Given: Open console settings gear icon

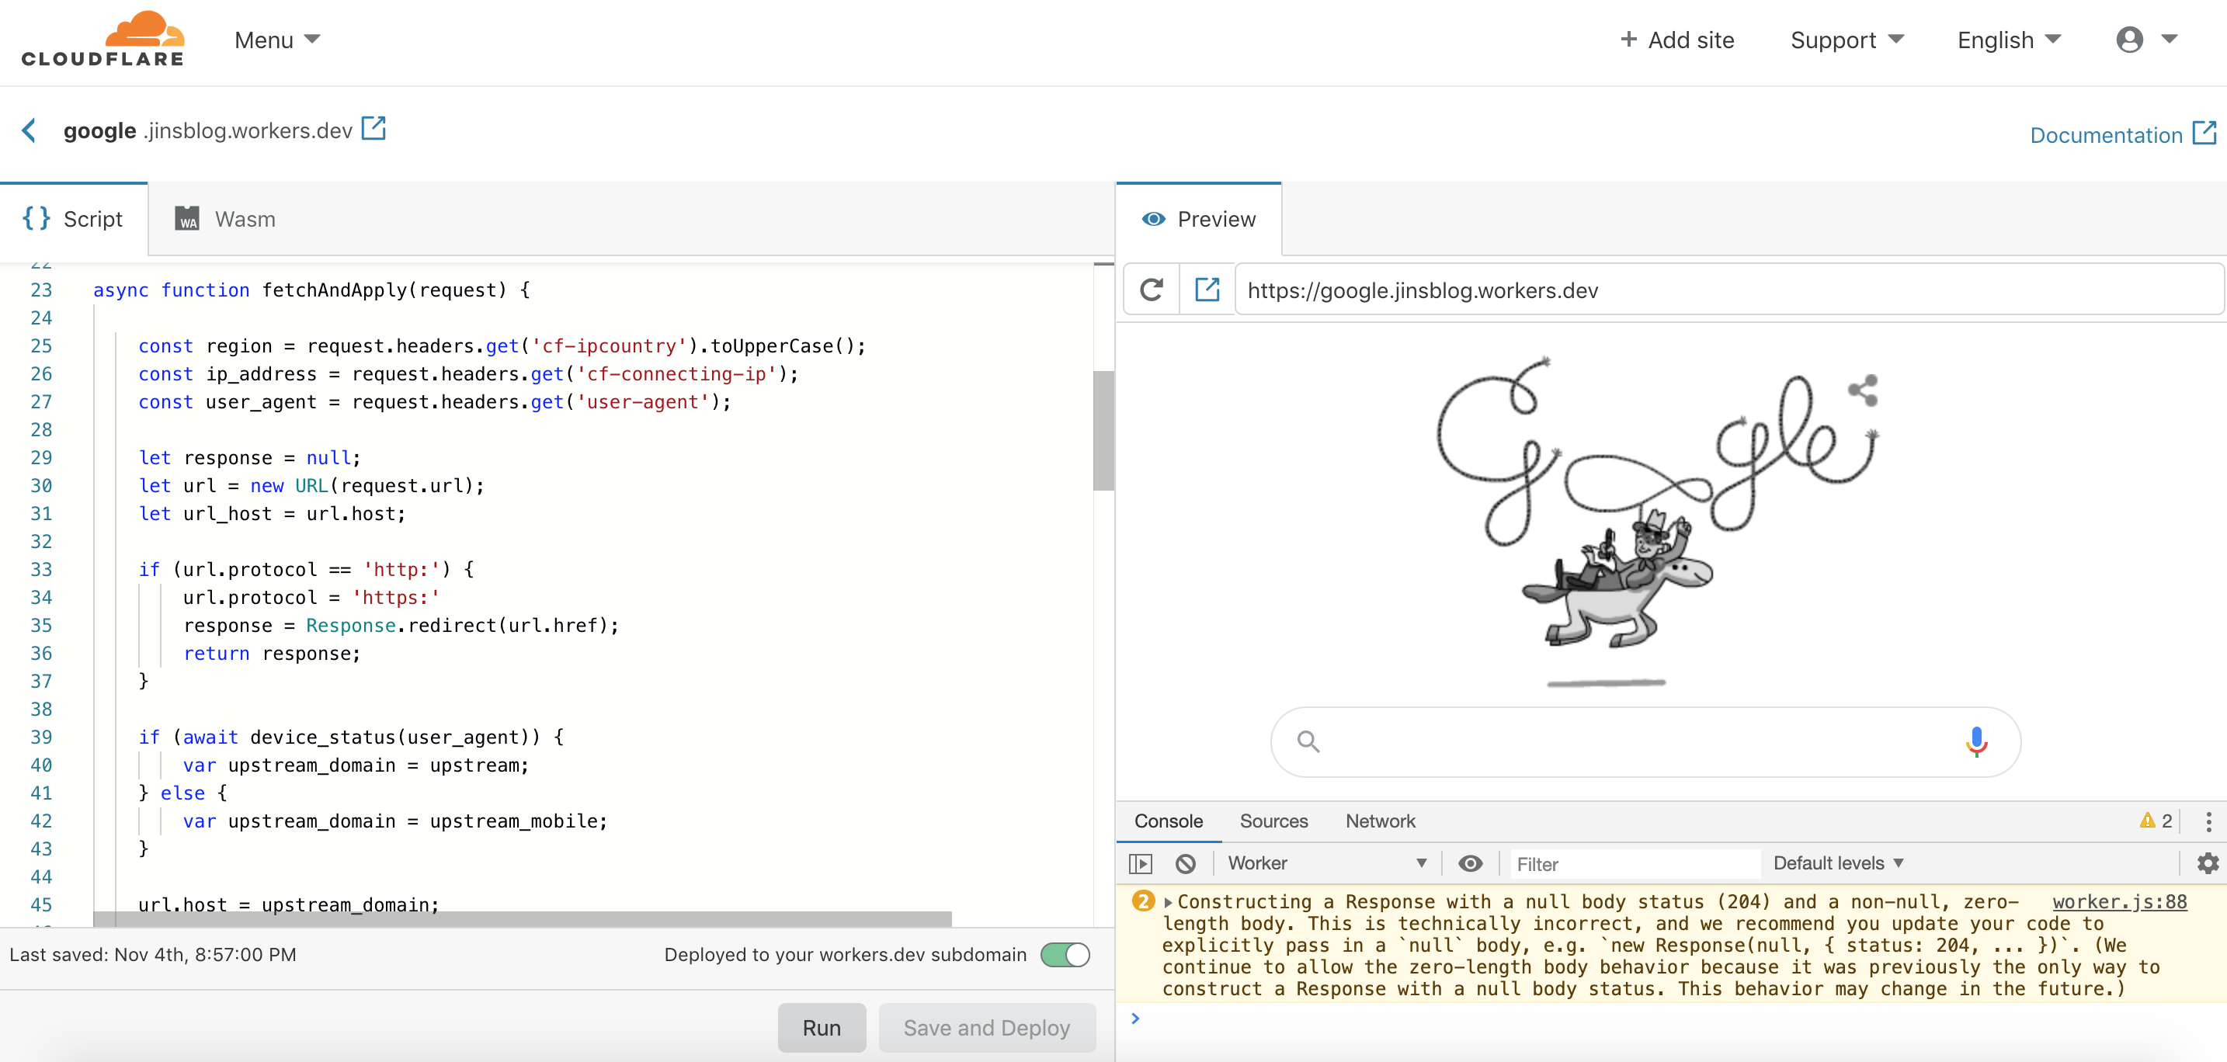Looking at the screenshot, I should coord(2208,863).
